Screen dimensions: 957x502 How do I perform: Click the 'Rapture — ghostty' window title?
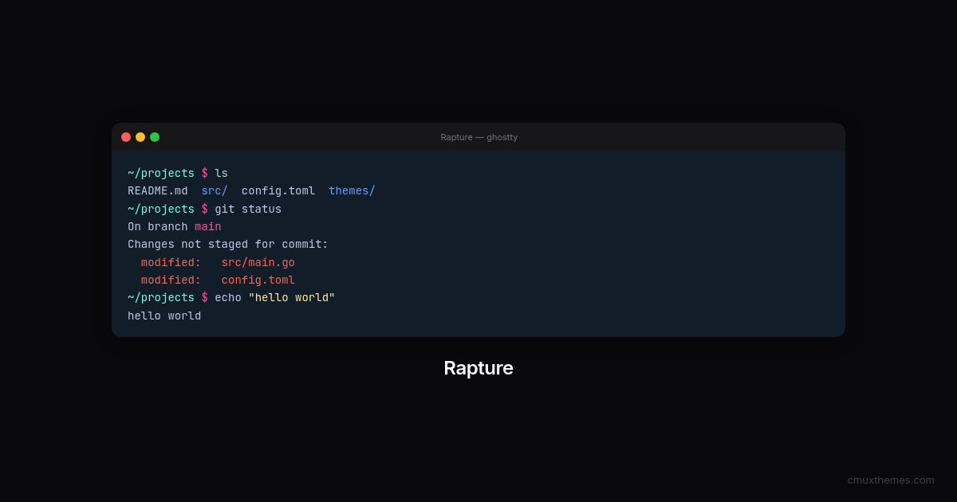pos(478,137)
